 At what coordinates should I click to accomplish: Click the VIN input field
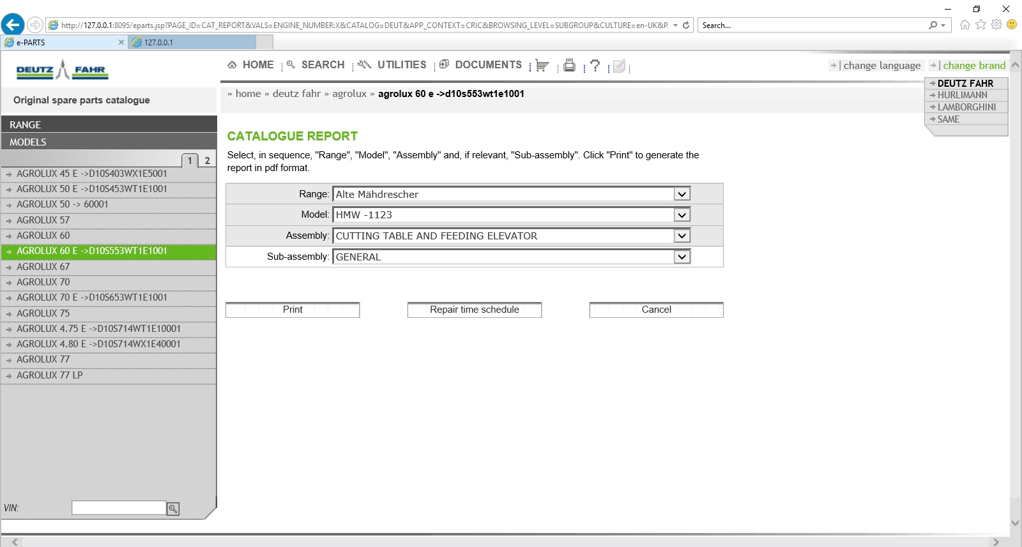[119, 508]
